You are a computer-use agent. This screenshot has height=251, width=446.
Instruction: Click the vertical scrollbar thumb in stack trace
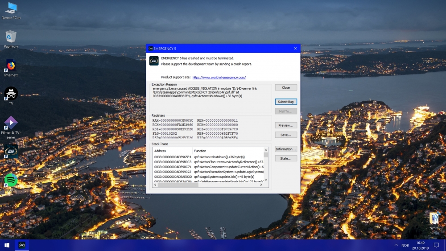point(266,155)
